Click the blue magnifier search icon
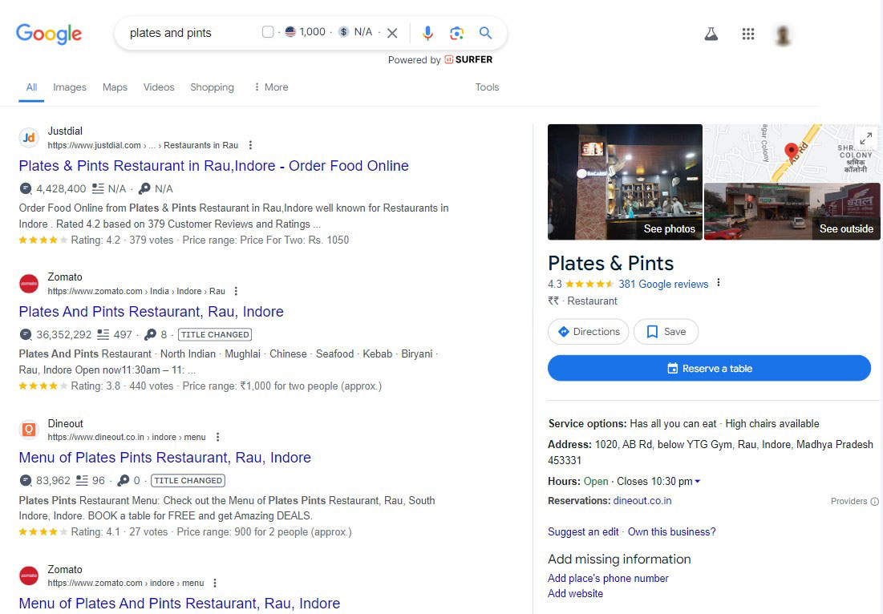 point(485,33)
